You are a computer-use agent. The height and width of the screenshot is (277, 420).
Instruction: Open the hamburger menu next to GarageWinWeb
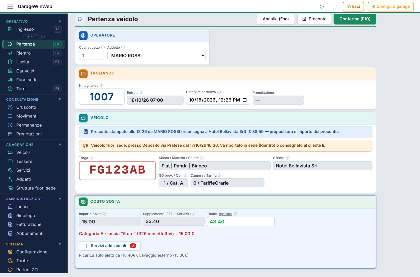[x=10, y=7]
